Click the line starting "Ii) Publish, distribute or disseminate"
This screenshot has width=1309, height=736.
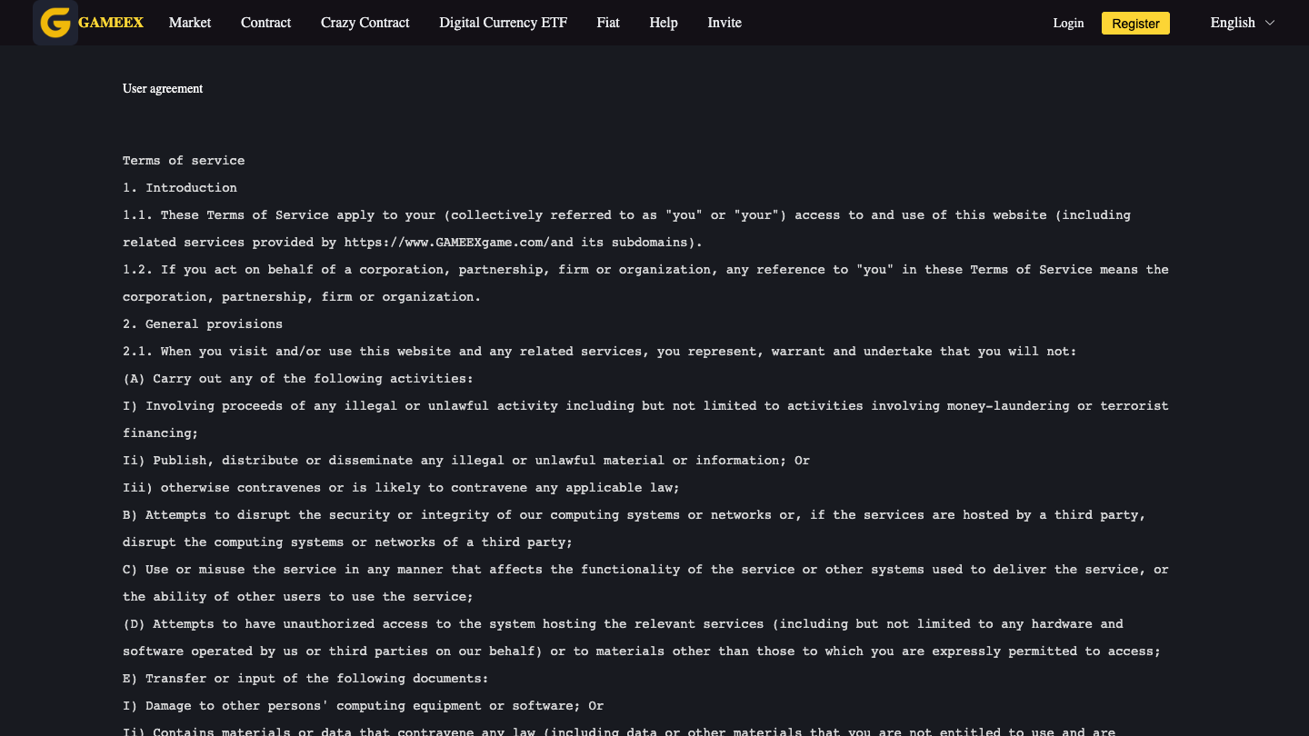pos(466,461)
